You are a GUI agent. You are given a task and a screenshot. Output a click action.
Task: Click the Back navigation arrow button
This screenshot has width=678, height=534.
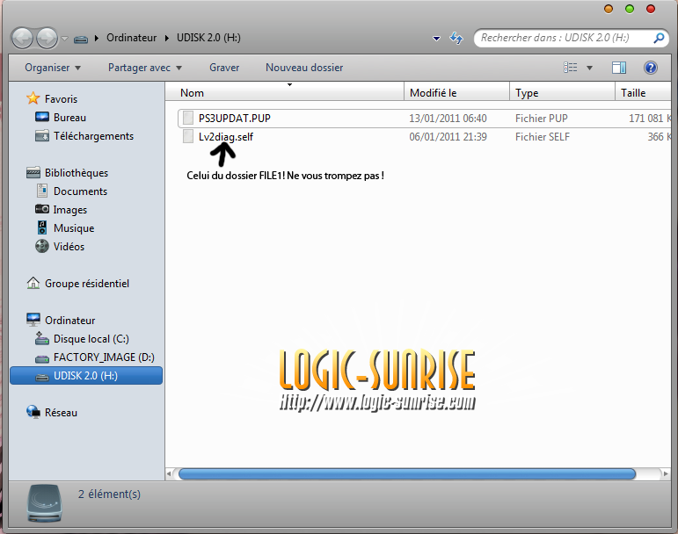[x=23, y=38]
